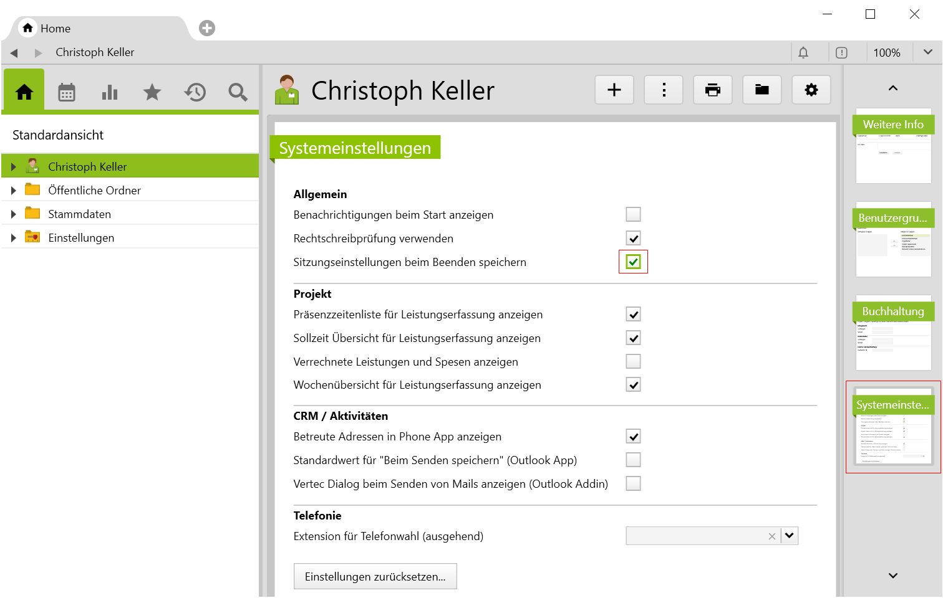This screenshot has width=943, height=598.
Task: Open the search magnifier icon
Action: (x=238, y=92)
